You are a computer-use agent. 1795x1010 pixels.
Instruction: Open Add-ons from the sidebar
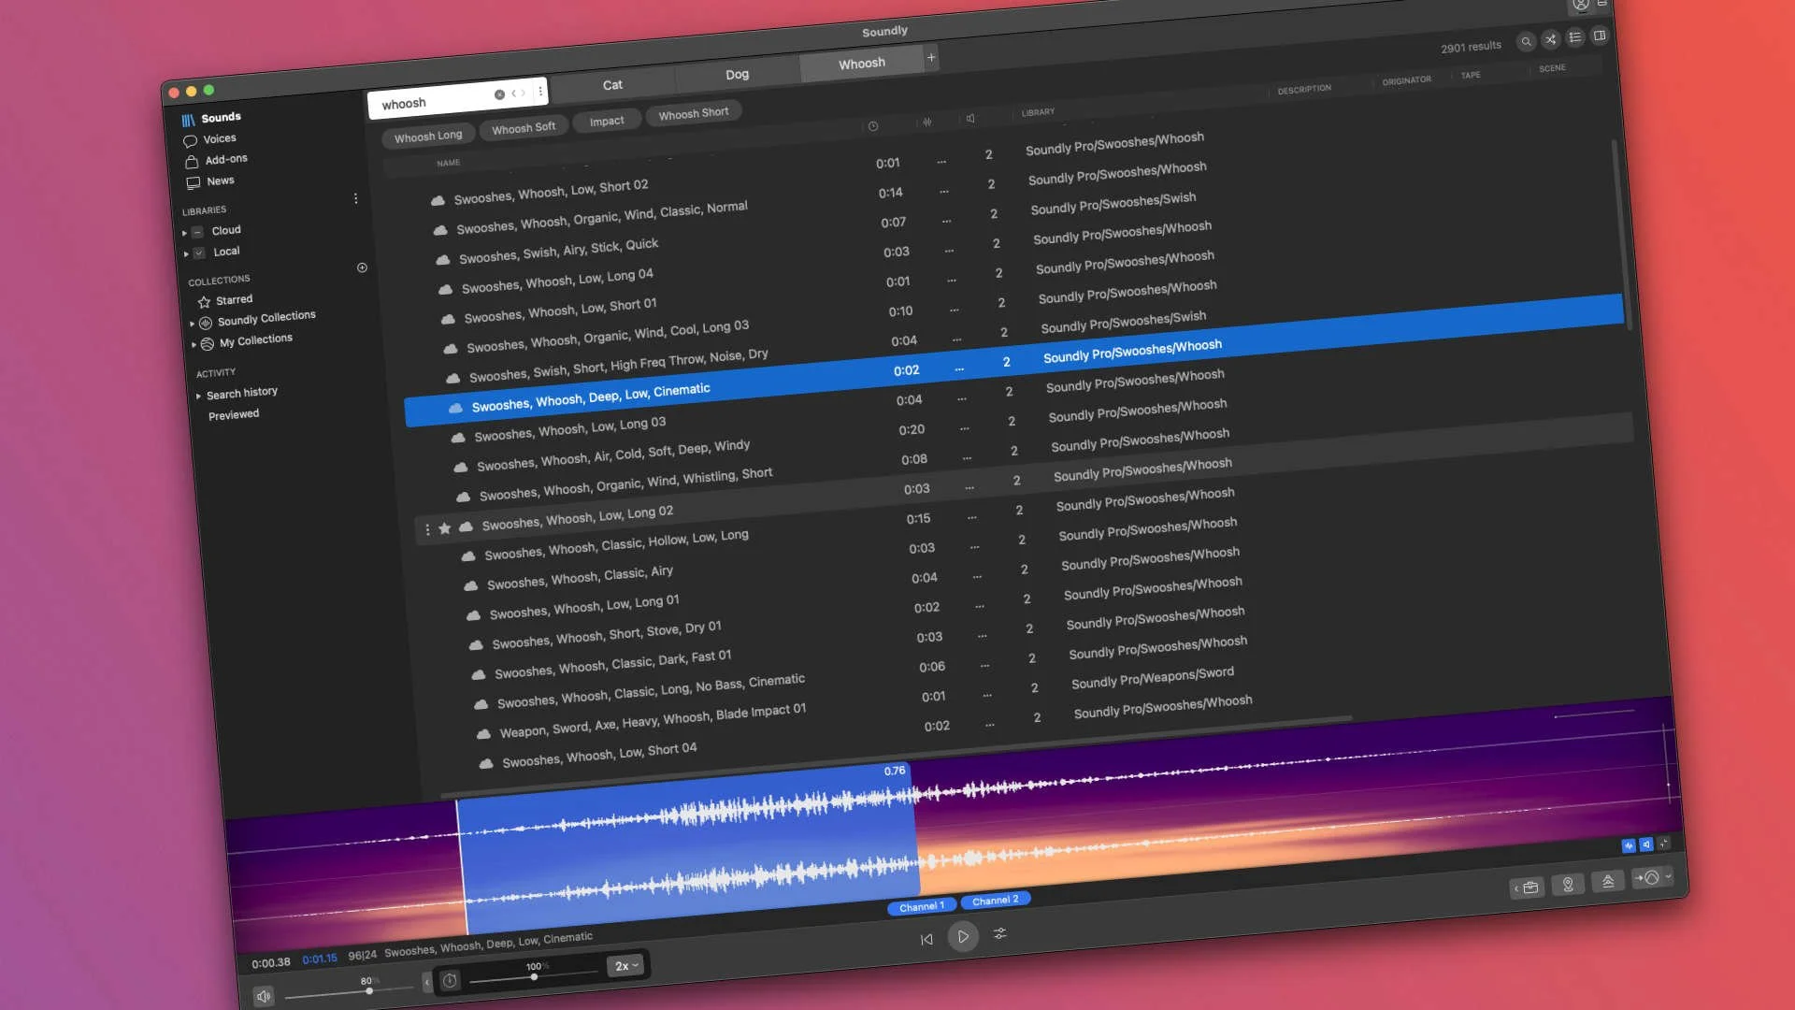pos(225,158)
